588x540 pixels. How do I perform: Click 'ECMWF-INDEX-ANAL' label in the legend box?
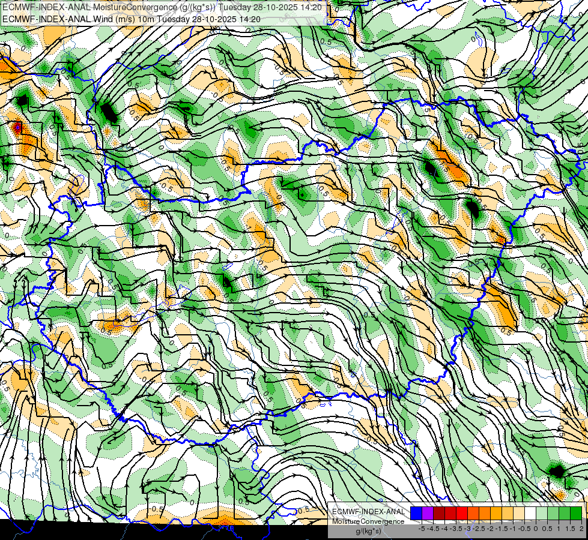pyautogui.click(x=368, y=512)
